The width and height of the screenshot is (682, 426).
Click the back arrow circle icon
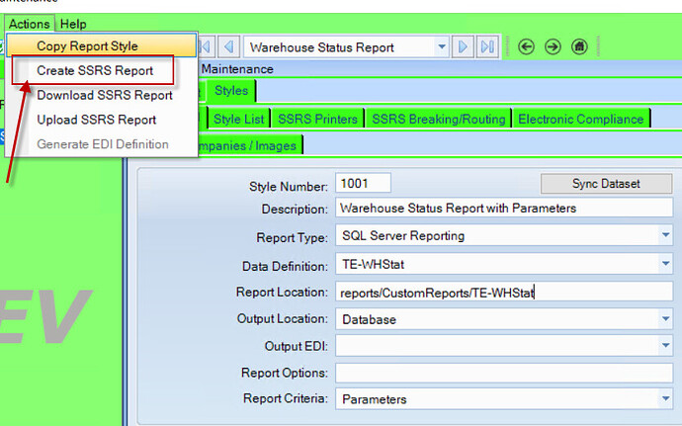tap(526, 46)
